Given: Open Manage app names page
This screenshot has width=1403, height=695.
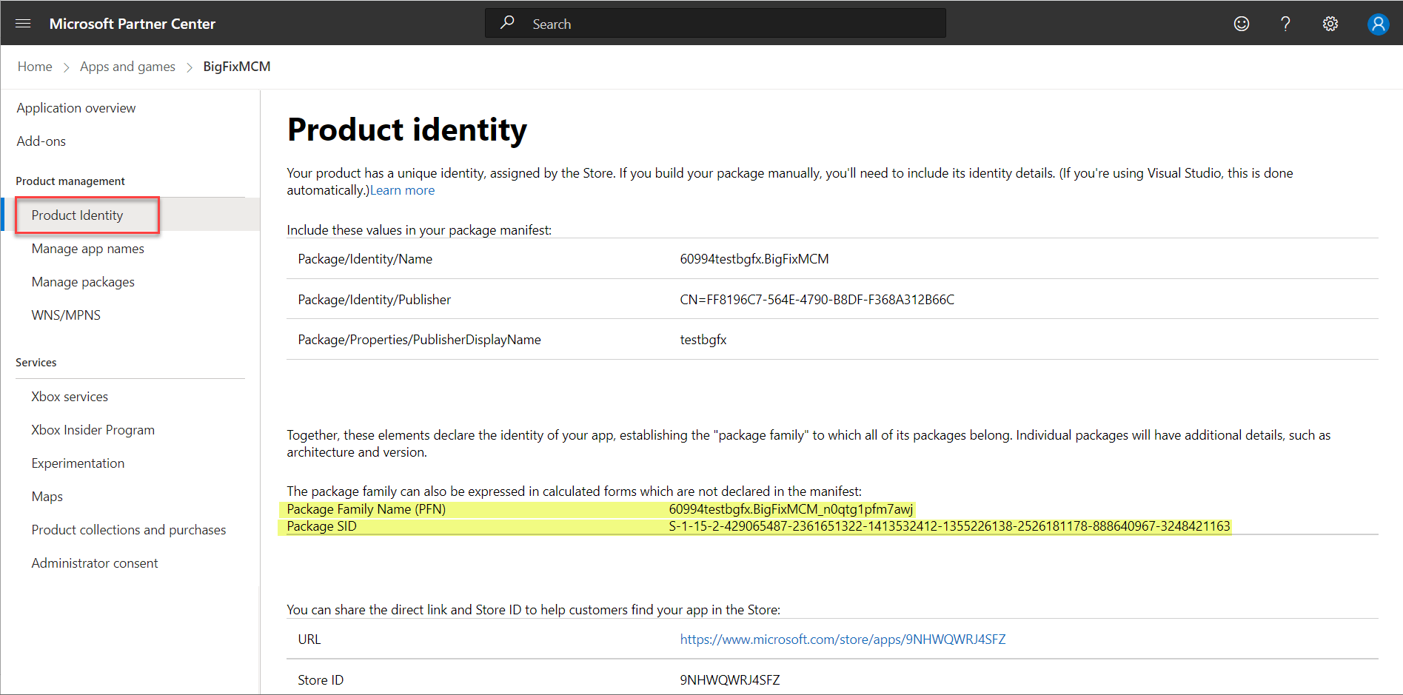Looking at the screenshot, I should pos(88,249).
